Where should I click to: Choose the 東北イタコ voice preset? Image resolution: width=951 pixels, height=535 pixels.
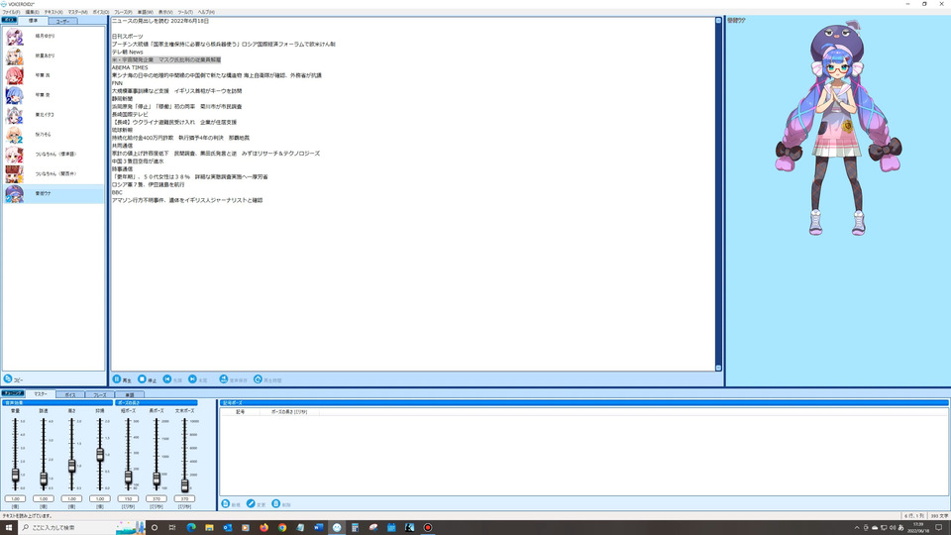(53, 115)
